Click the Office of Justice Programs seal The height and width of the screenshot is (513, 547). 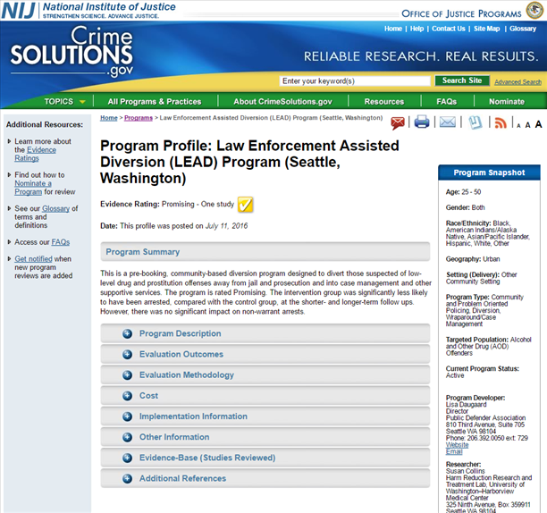click(534, 10)
